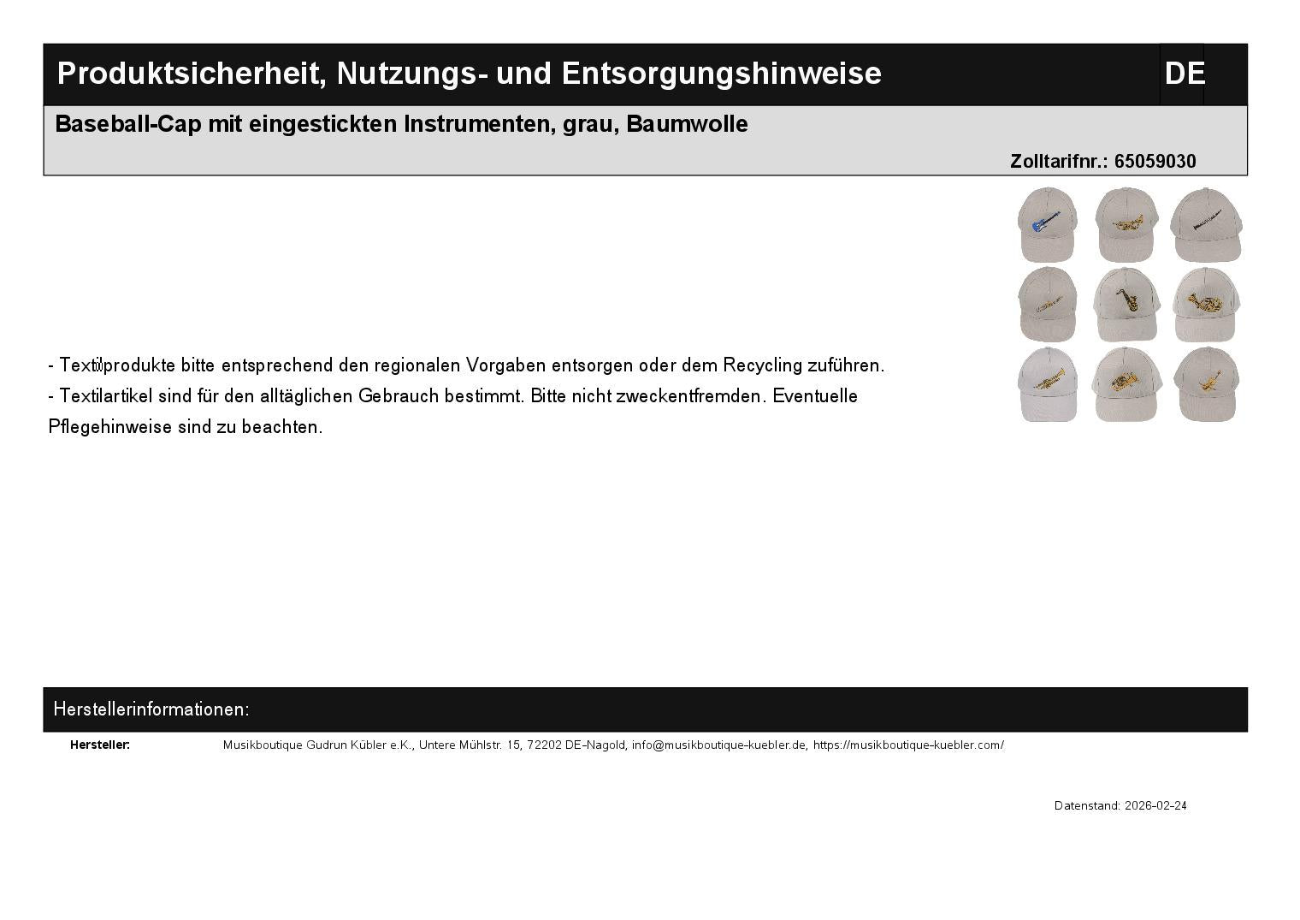Select the cap with black clarinet embroidery

[1206, 224]
